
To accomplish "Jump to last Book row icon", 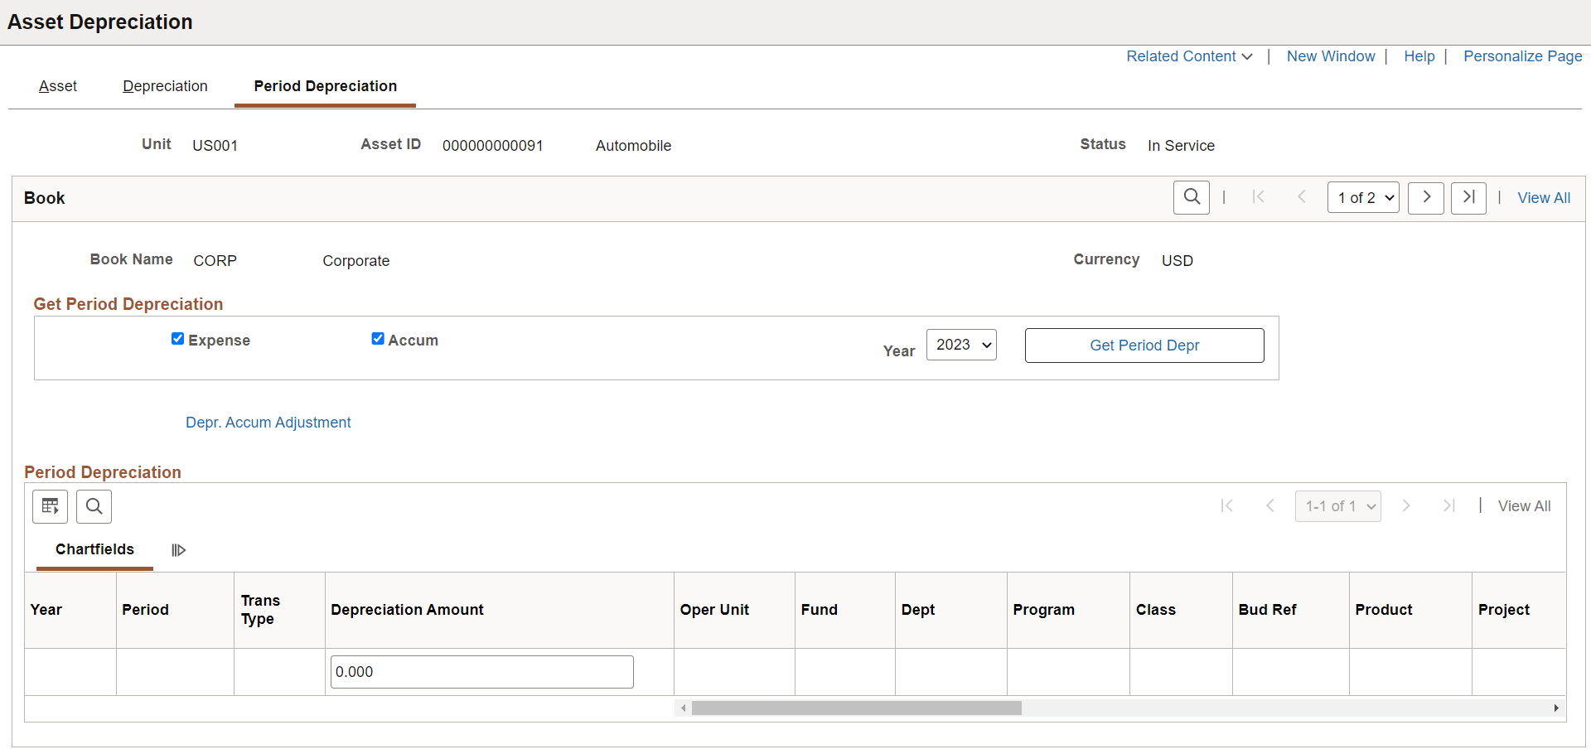I will [x=1469, y=198].
